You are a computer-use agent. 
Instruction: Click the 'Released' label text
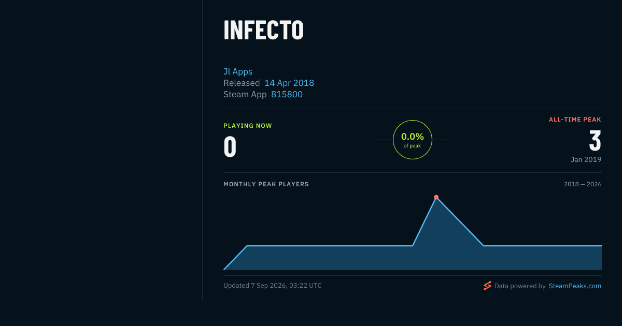pyautogui.click(x=242, y=83)
